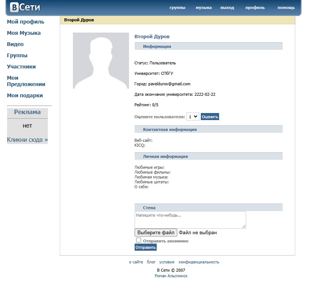Click the Реклама ad block heading
The width and height of the screenshot is (316, 284).
(x=27, y=112)
